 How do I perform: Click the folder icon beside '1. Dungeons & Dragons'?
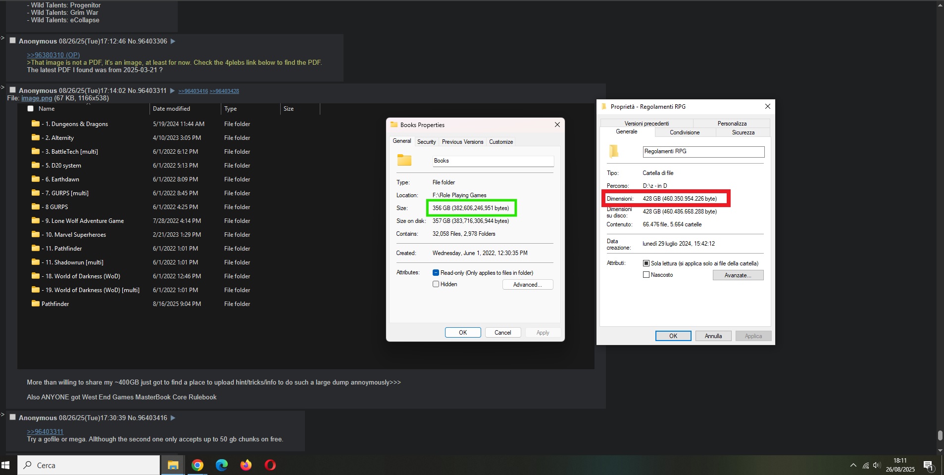point(36,124)
